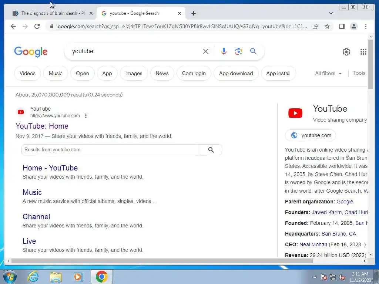Viewport: 379px width, 284px height.
Task: Open the muted volume tray icon
Action: click(342, 277)
